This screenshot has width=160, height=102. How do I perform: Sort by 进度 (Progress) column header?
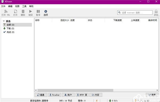pos(78,20)
